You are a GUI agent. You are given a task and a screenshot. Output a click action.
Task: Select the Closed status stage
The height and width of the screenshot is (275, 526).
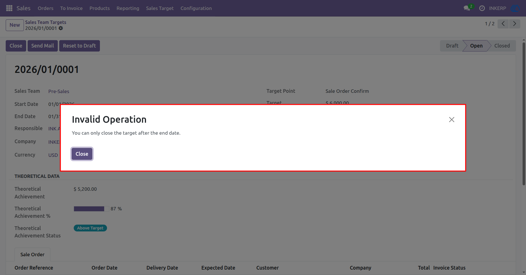502,46
